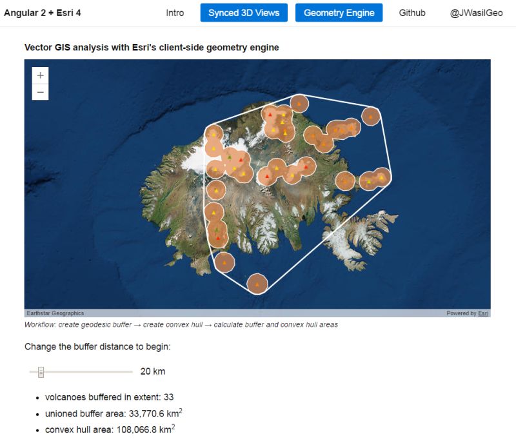Switch to the Intro section
Image resolution: width=516 pixels, height=439 pixels.
point(175,12)
